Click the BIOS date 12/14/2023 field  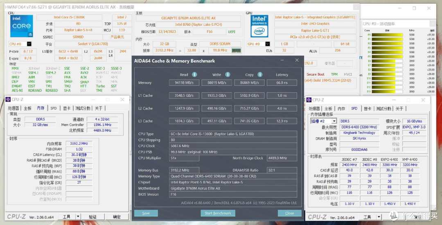point(167,32)
